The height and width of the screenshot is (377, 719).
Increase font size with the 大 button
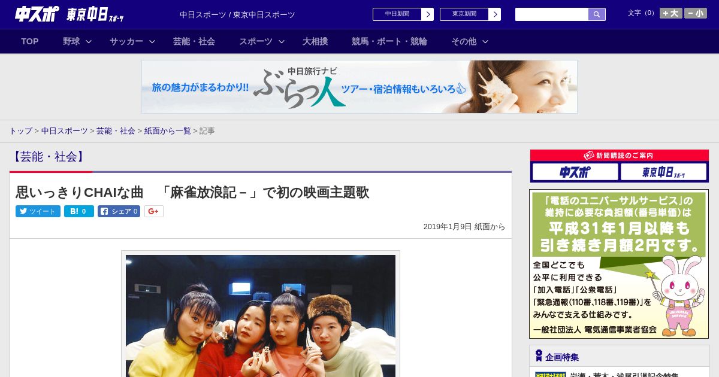[x=671, y=13]
